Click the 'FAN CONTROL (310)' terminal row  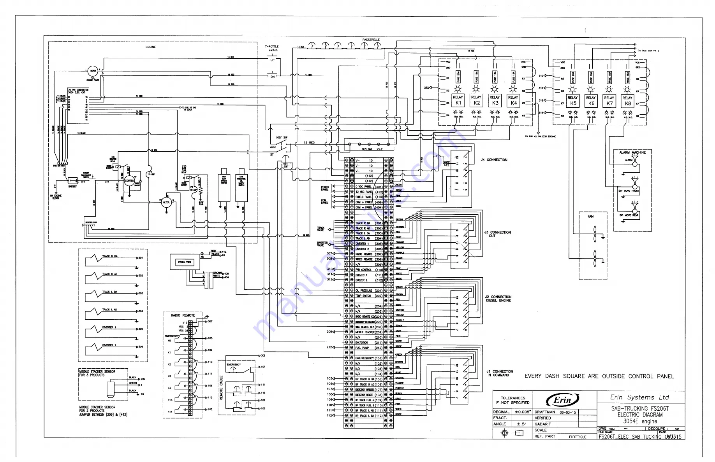click(369, 269)
